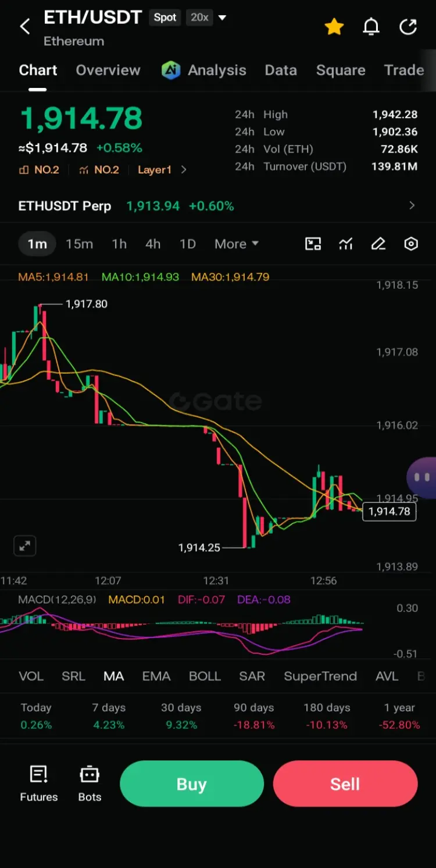The image size is (436, 868).
Task: Open ETHUSDT Perp contract row
Action: click(x=218, y=206)
